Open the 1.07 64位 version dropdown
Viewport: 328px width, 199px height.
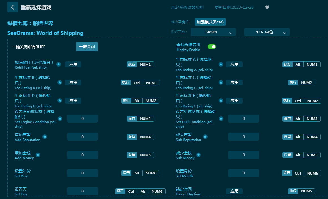click(267, 32)
